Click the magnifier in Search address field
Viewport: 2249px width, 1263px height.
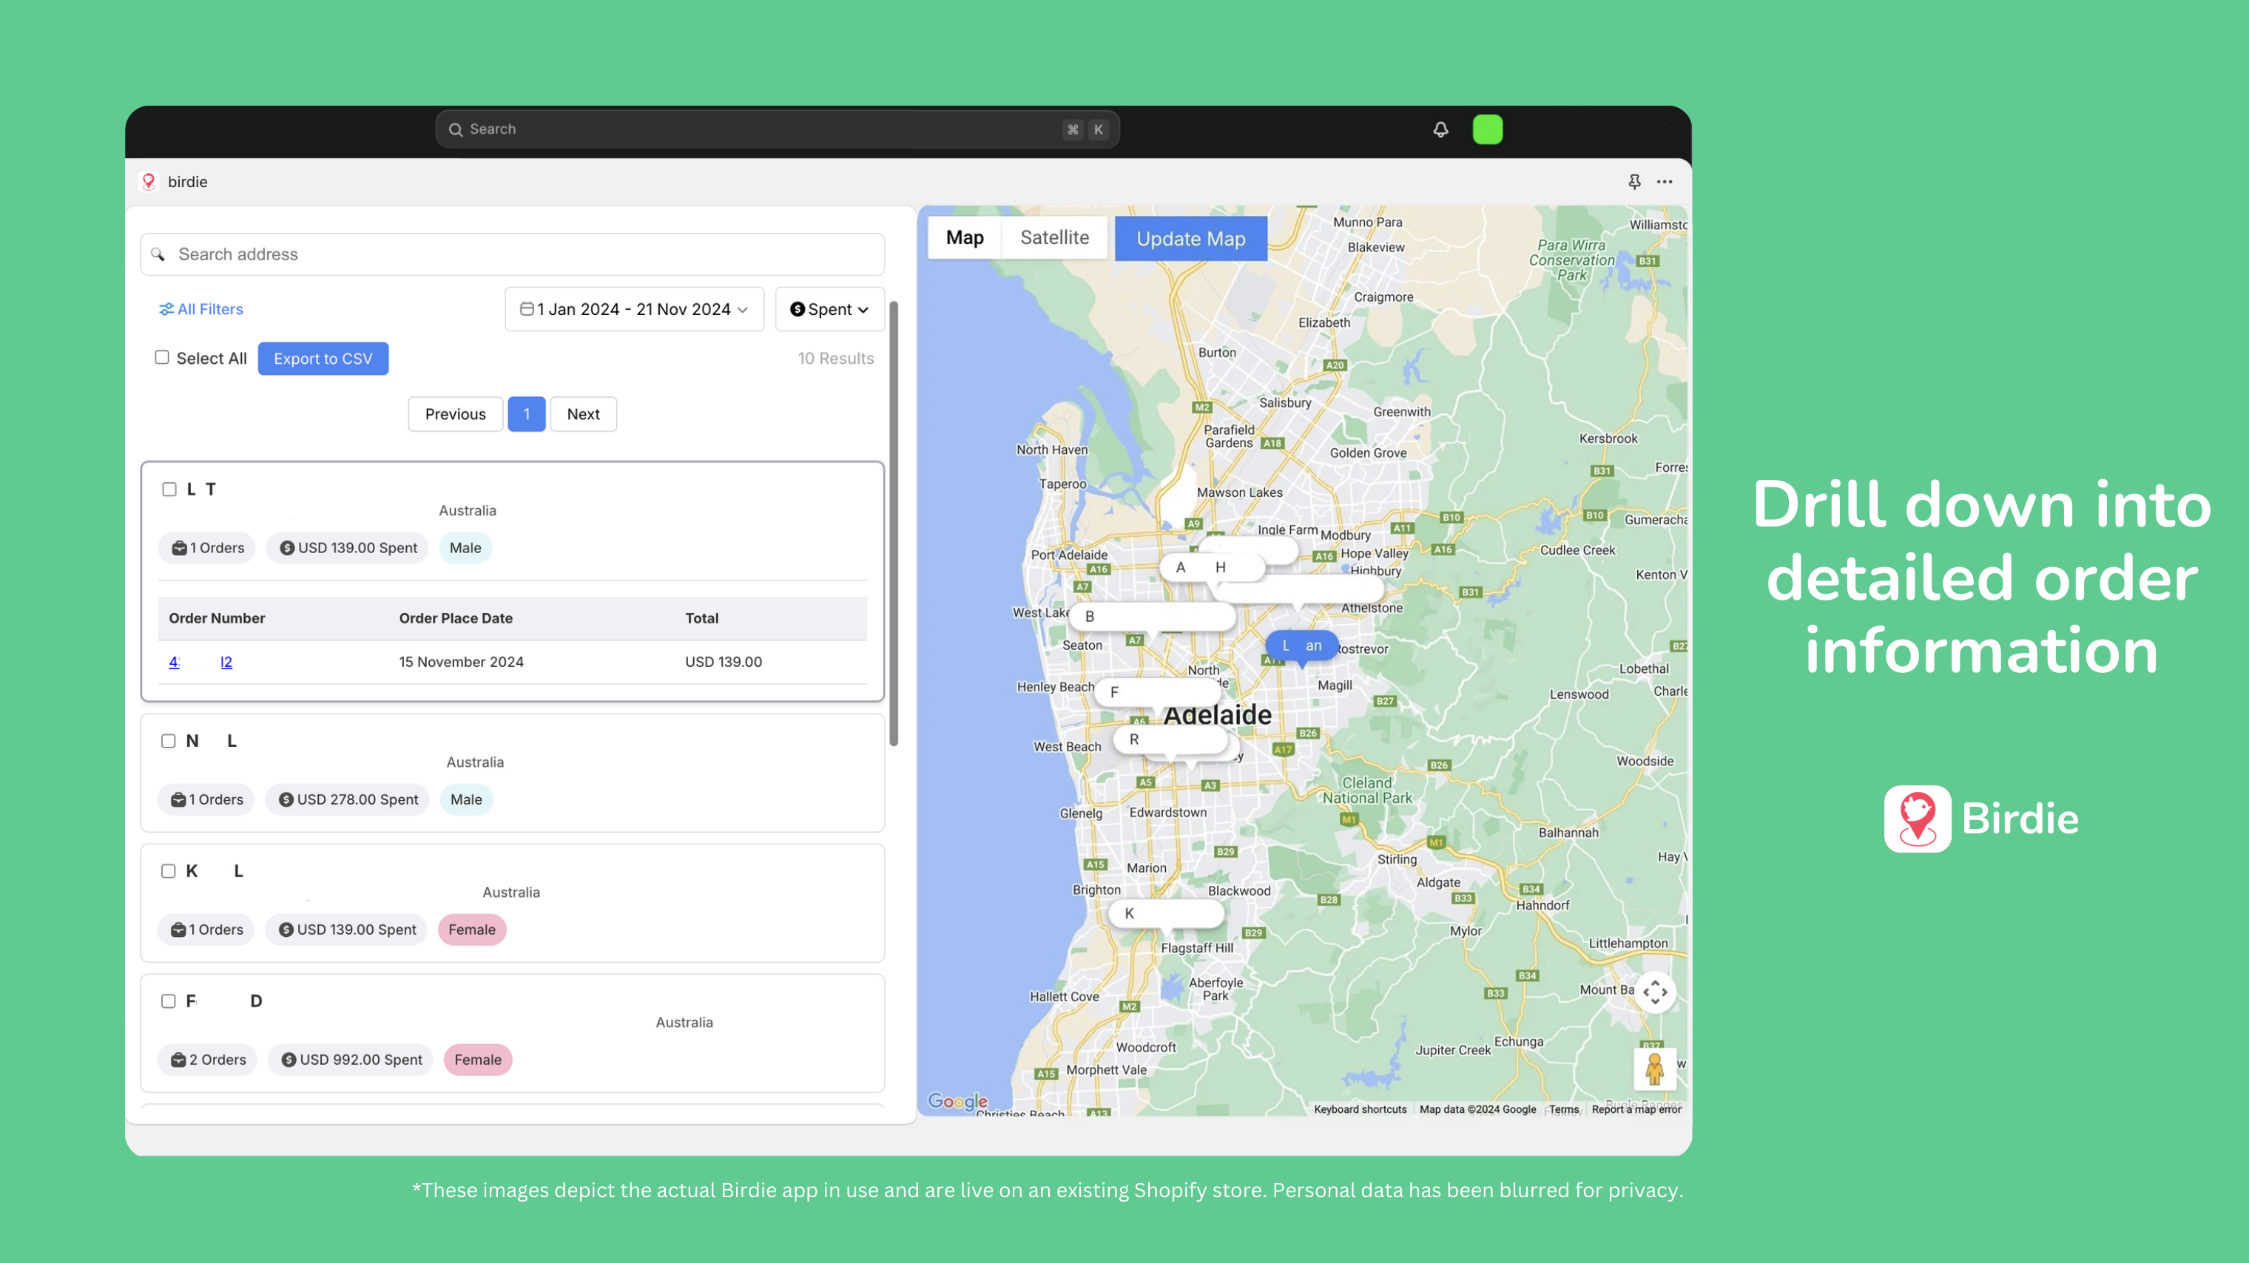coord(158,254)
